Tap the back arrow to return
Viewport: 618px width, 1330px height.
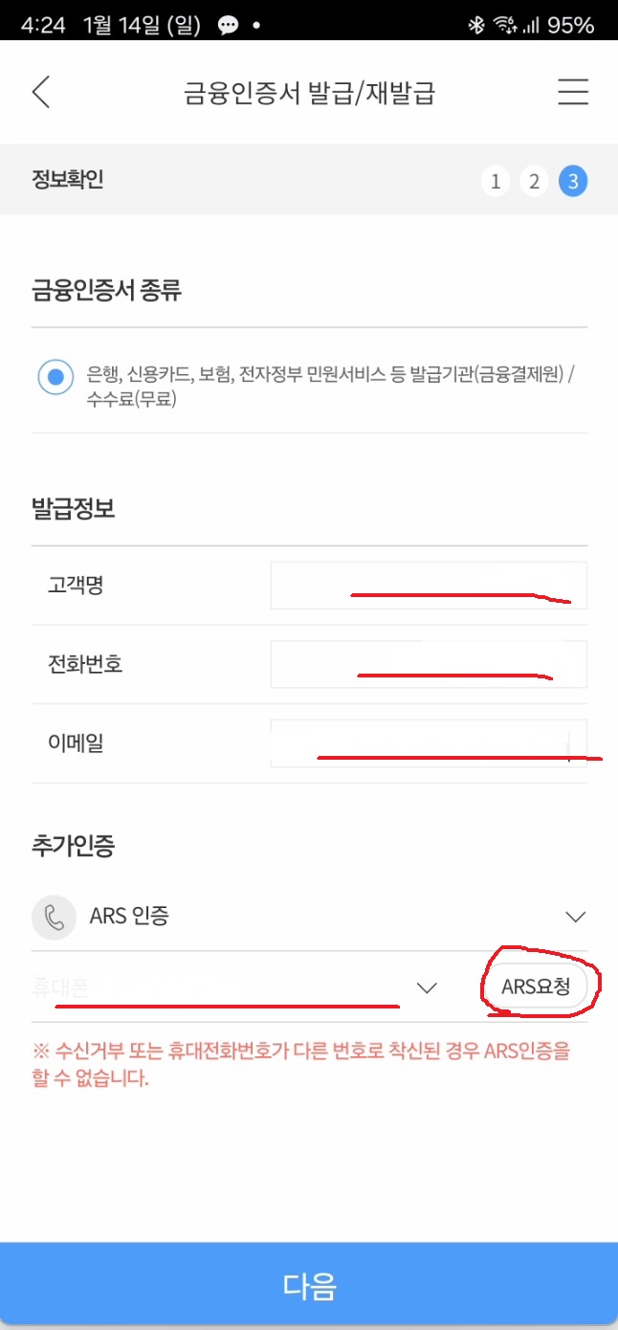pos(40,92)
